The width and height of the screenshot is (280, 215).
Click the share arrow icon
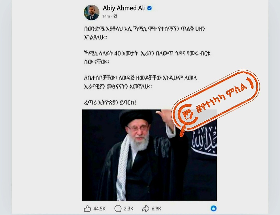145,209
